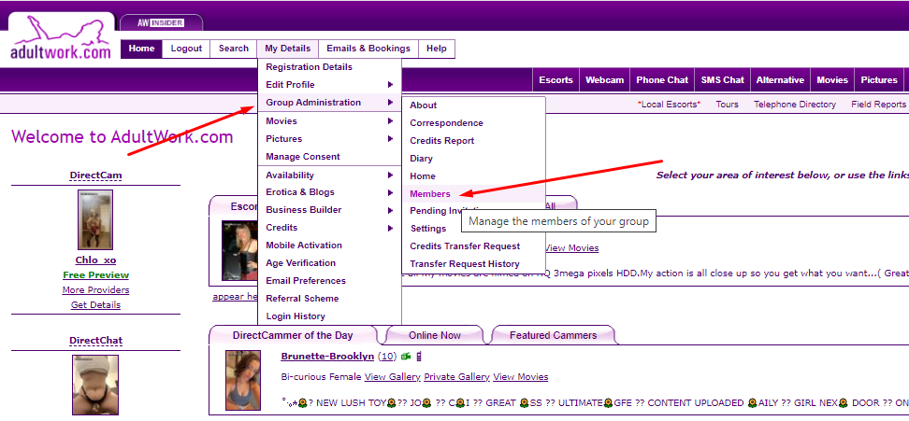
Task: Switch to the Online Now tab
Action: coord(434,335)
